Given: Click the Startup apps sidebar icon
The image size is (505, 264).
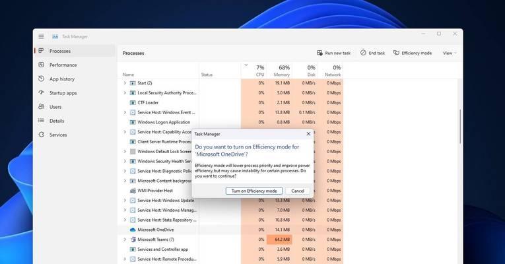Looking at the screenshot, I should (41, 92).
